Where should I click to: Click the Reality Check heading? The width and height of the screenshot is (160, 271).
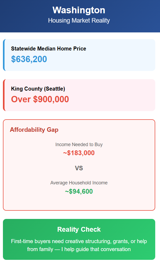[79, 229]
